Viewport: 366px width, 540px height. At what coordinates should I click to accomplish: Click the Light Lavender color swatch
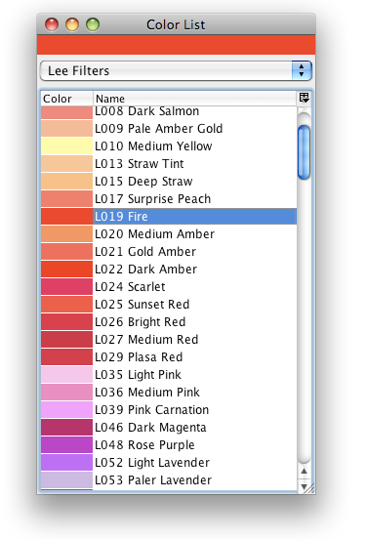coord(66,462)
